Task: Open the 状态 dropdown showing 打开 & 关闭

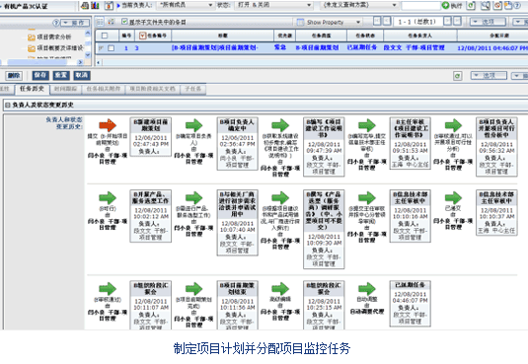Action: (x=273, y=5)
